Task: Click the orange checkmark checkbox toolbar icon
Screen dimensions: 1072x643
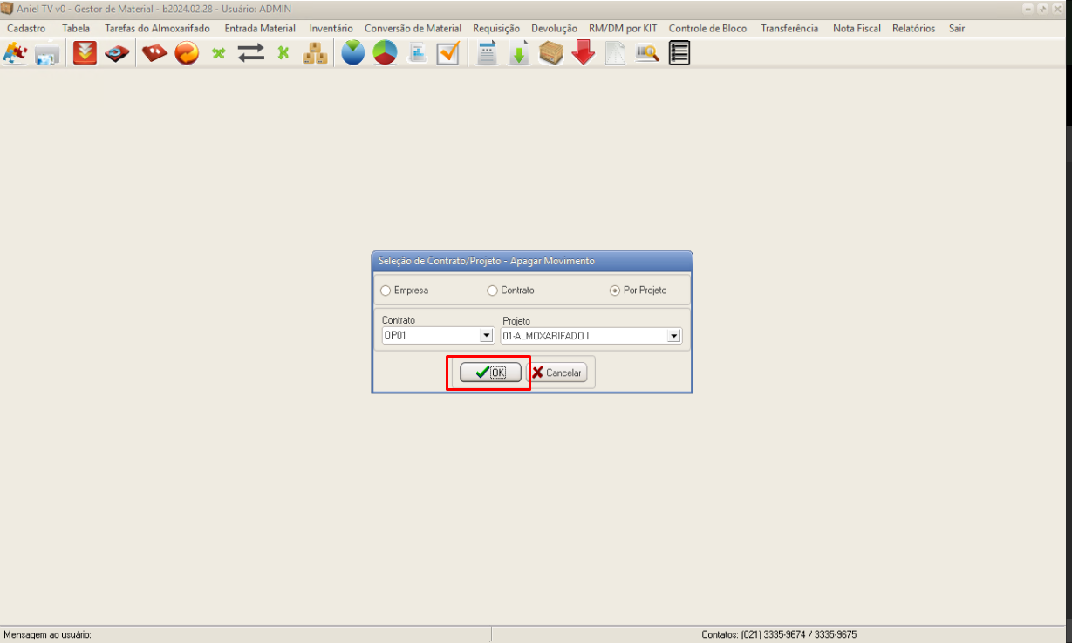Action: point(448,53)
